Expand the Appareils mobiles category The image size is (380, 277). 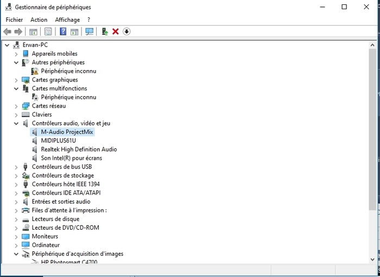[16, 54]
